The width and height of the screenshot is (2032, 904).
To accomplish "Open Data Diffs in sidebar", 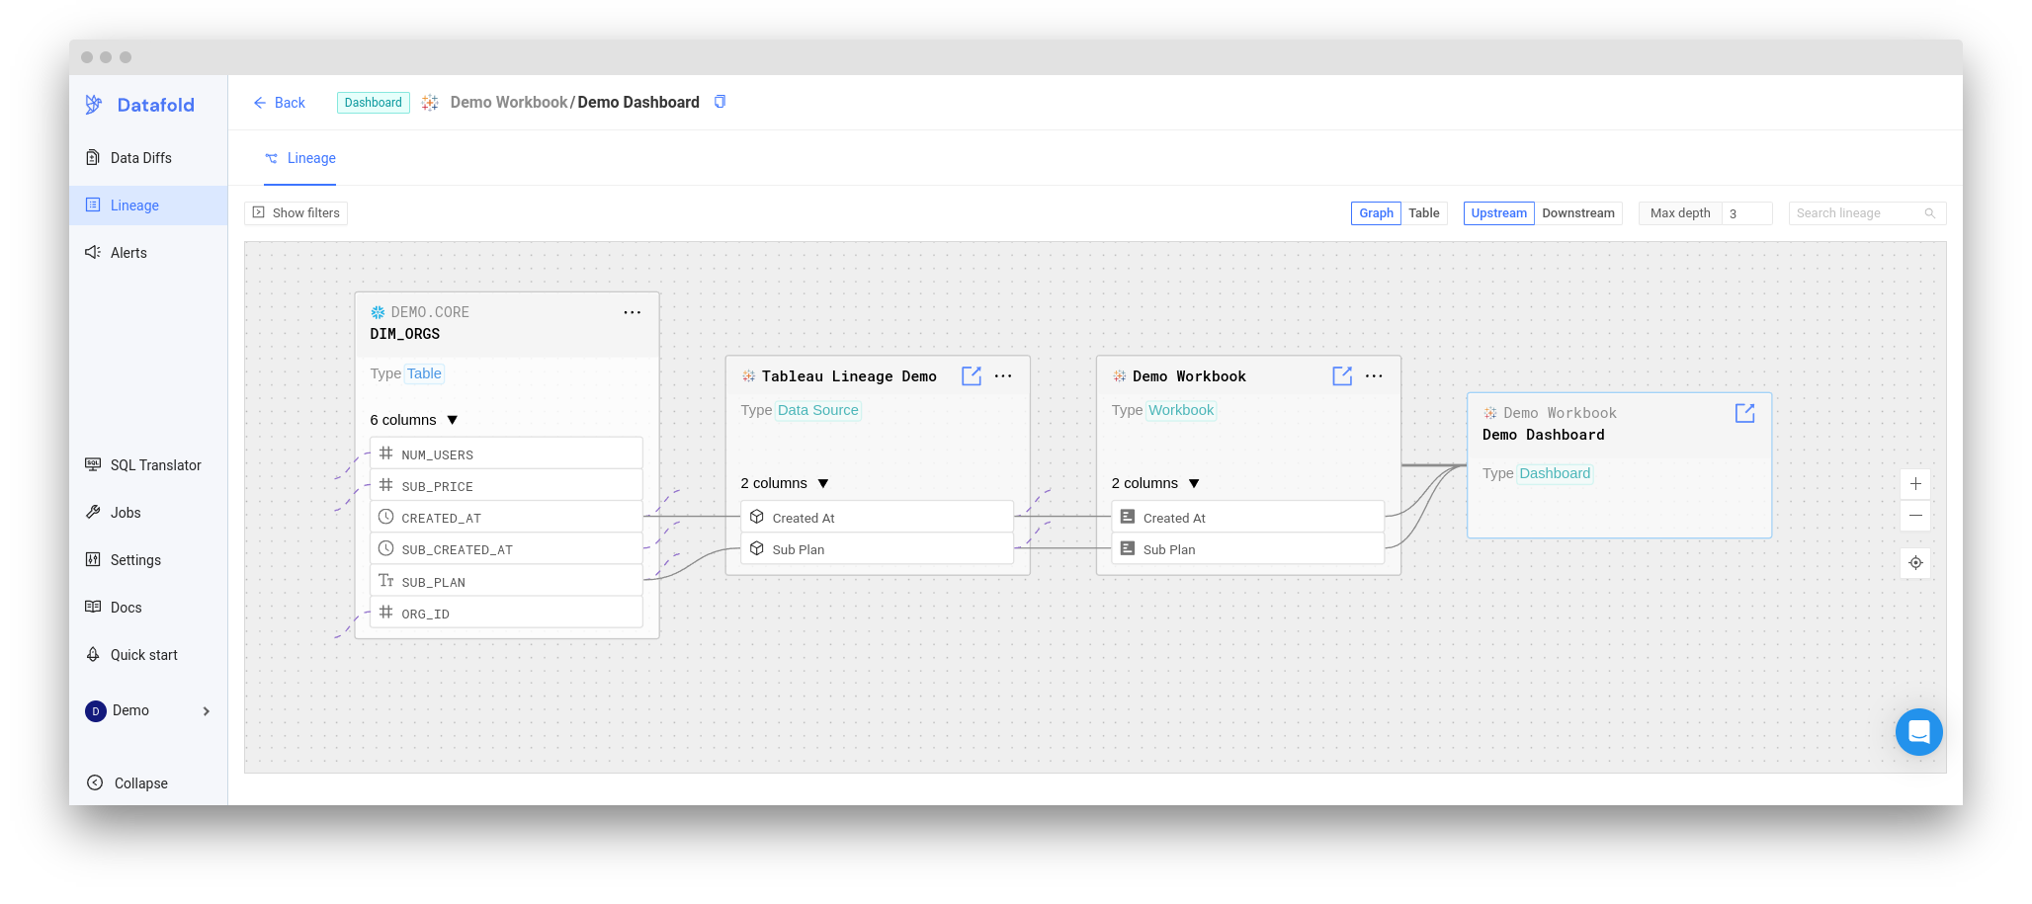I will (148, 158).
